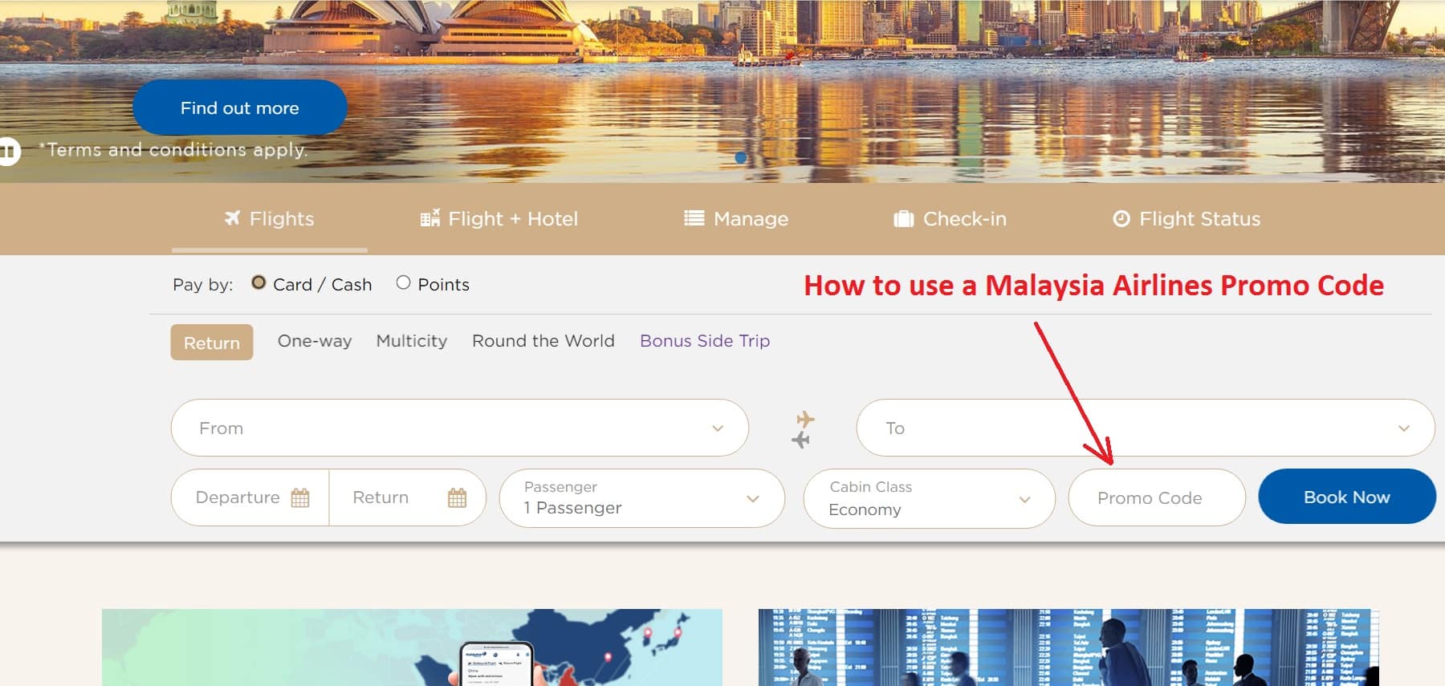Click the clock icon beside Flight Status

(1121, 218)
